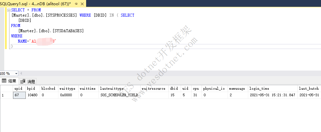
Task: Select the waittime column header
Action: (x=88, y=88)
